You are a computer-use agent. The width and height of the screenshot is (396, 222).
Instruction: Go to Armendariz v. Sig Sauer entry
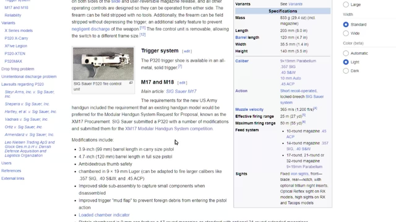click(x=29, y=135)
